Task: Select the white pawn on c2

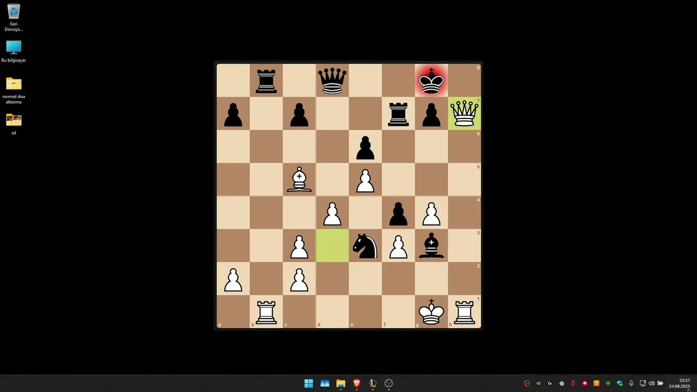Action: (x=299, y=279)
